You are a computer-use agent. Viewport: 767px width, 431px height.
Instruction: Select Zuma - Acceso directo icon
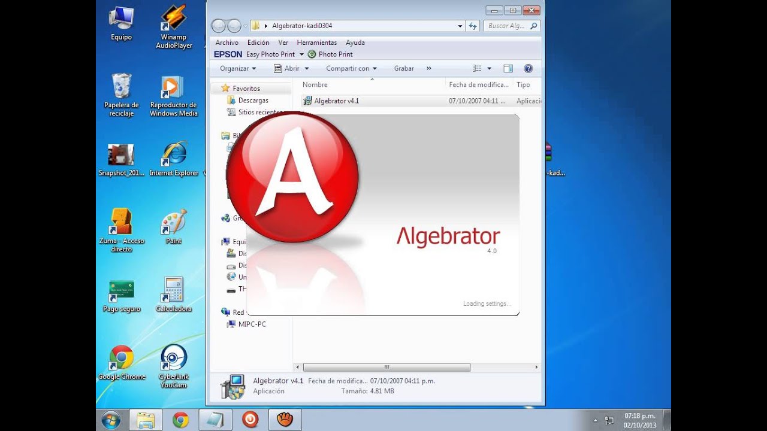[121, 230]
